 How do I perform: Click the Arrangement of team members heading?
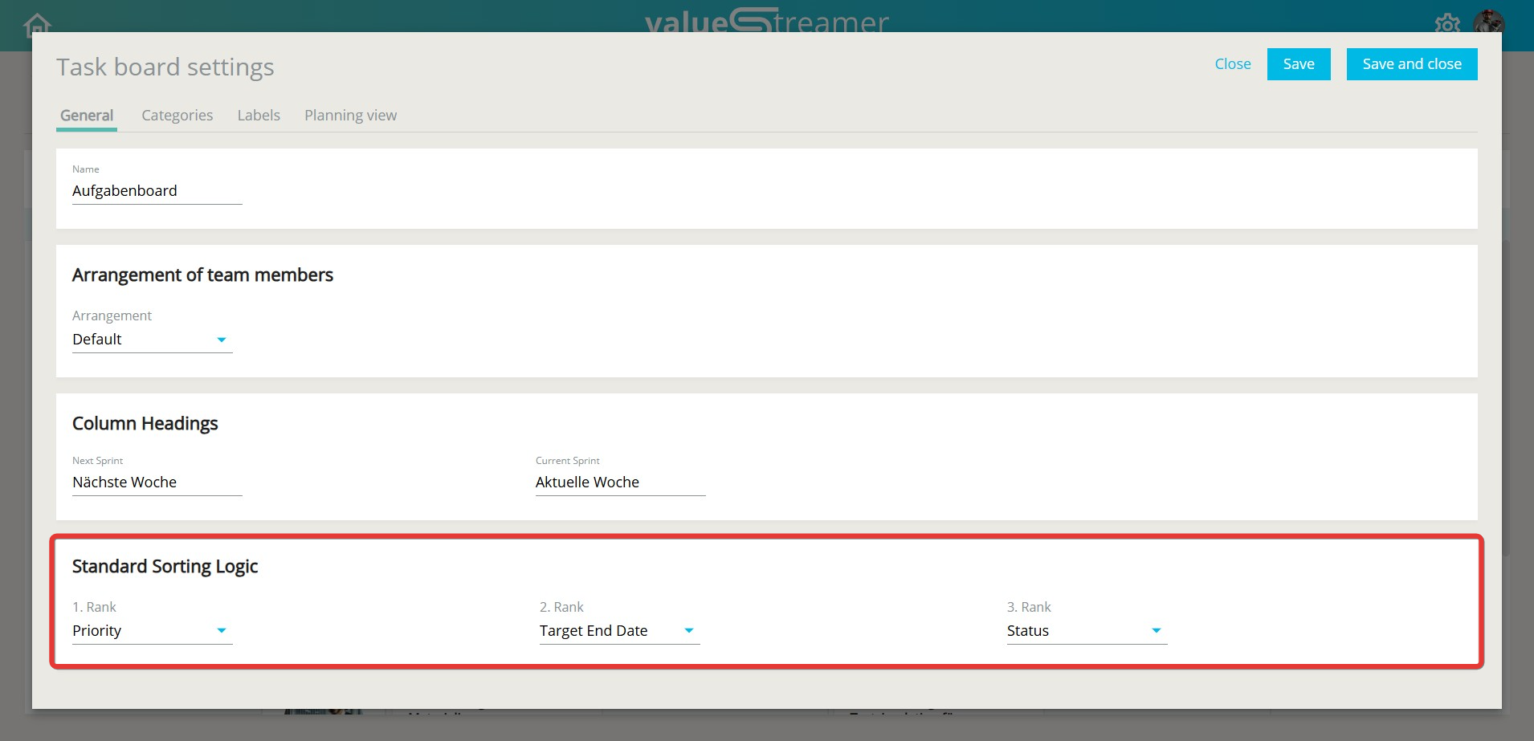(202, 275)
